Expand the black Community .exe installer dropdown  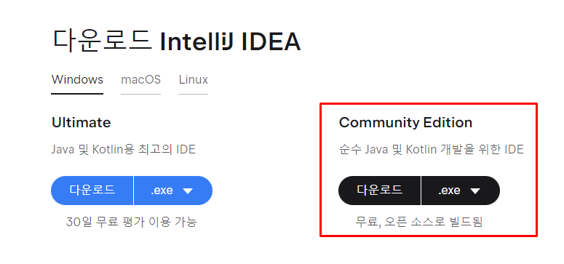click(461, 191)
